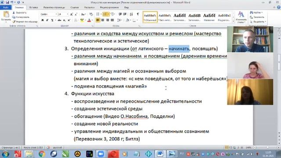Screen dimensions: 281x158
Task: Align text right
Action: point(108,20)
